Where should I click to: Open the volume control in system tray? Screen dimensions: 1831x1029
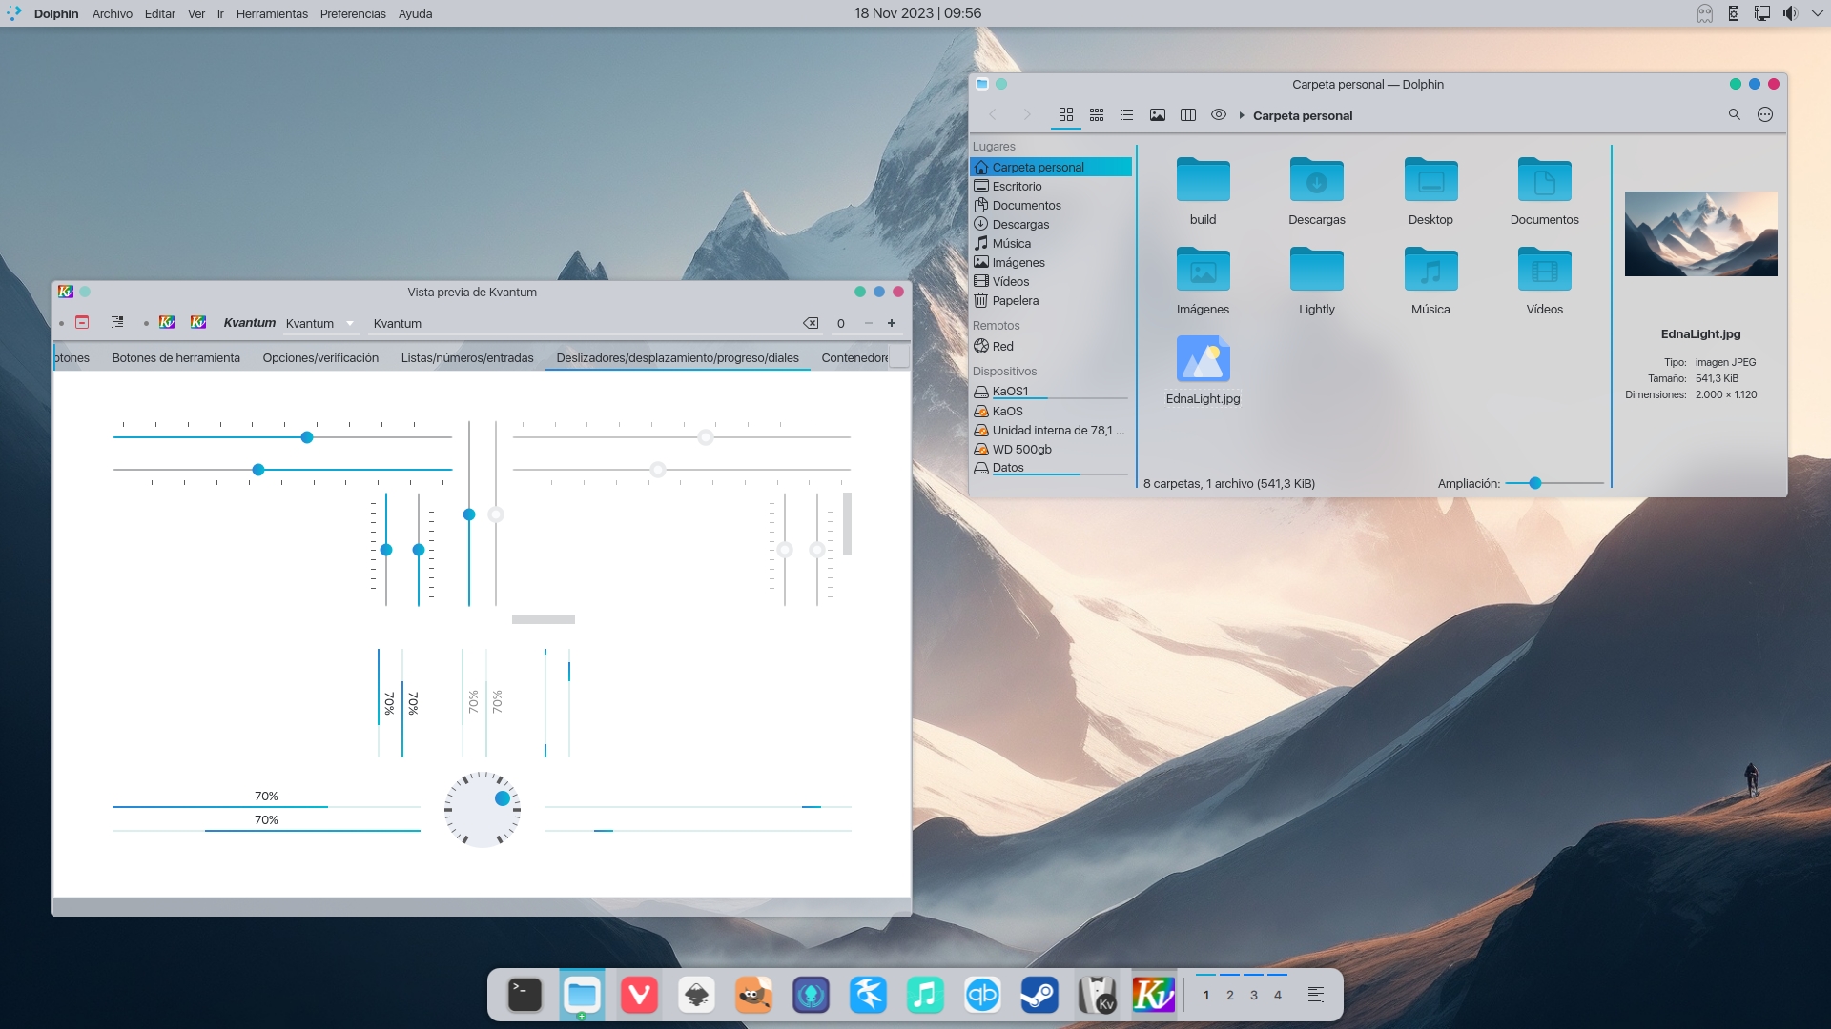coord(1790,13)
